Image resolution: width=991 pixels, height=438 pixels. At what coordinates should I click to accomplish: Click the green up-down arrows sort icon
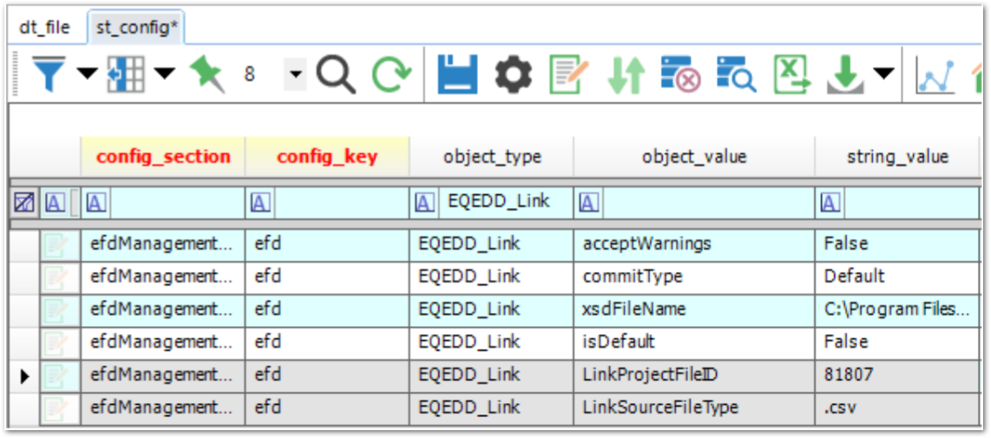tap(626, 74)
